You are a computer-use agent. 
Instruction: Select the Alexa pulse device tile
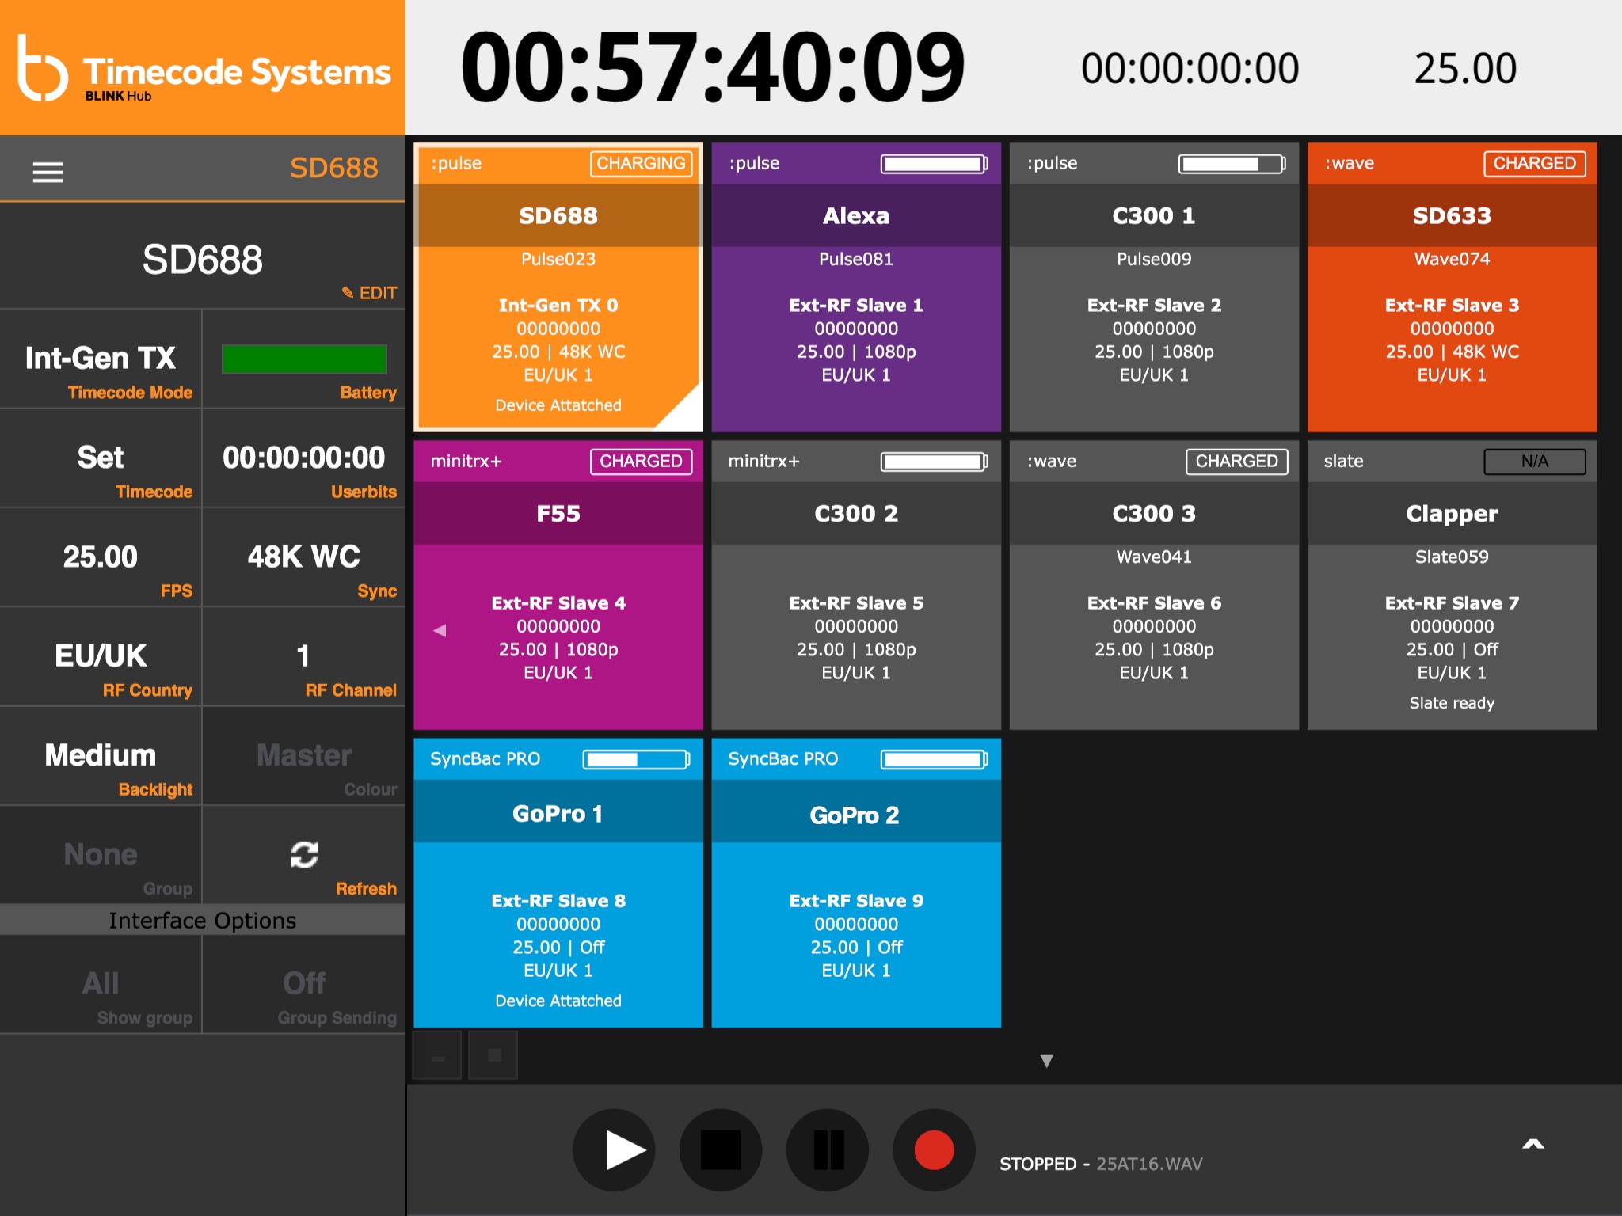coord(855,287)
